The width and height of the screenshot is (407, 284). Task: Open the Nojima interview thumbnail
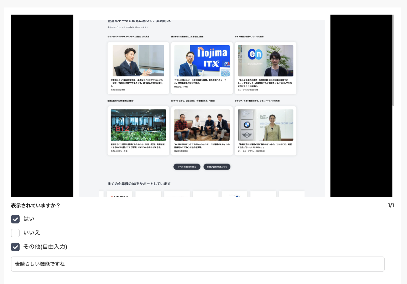[x=202, y=61]
